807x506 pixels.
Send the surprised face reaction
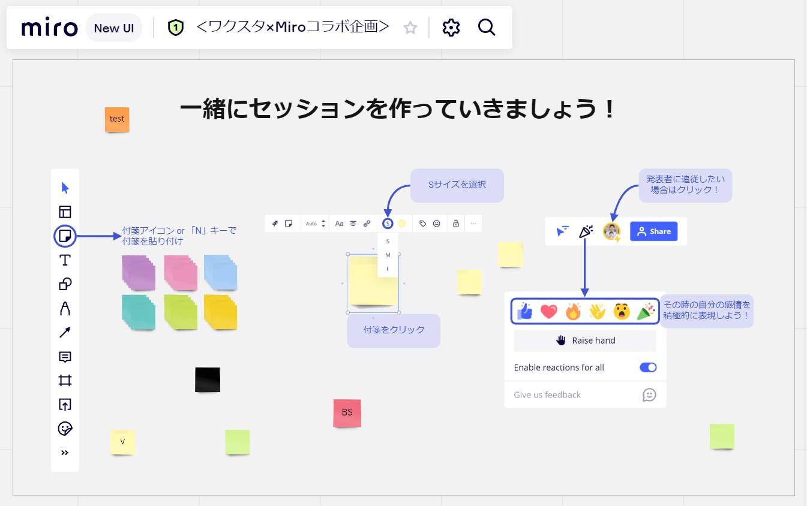pos(622,311)
